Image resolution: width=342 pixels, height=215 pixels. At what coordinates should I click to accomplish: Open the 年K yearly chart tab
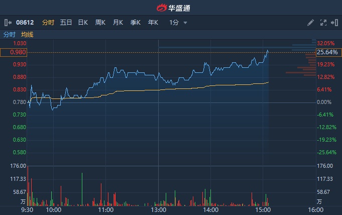[153, 22]
